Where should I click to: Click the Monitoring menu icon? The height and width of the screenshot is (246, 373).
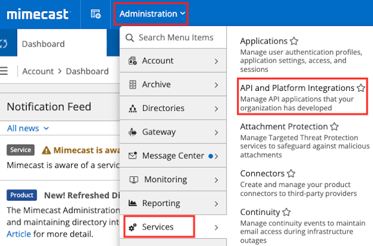[132, 179]
